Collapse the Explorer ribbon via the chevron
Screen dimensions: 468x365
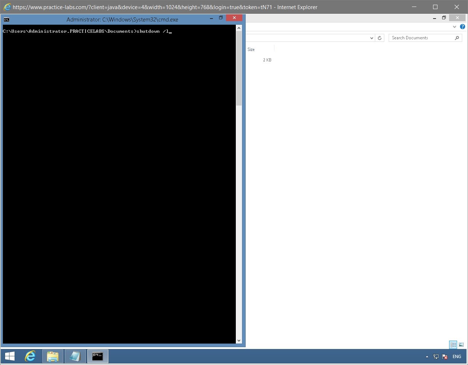pos(454,26)
